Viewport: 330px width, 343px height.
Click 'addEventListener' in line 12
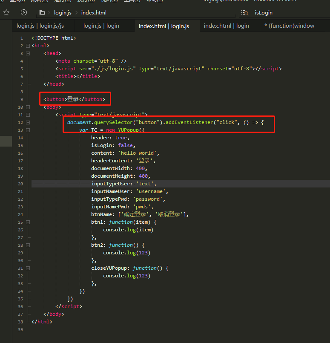coord(189,122)
